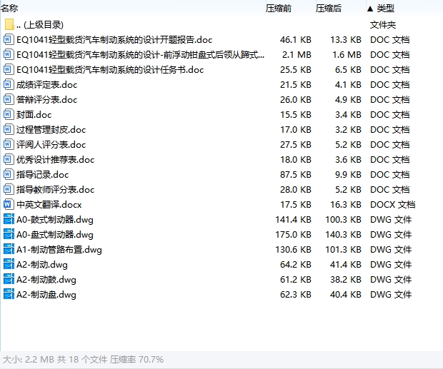Image resolution: width=443 pixels, height=369 pixels.
Task: Click the 指导记录.doc file icon
Action: click(x=9, y=174)
